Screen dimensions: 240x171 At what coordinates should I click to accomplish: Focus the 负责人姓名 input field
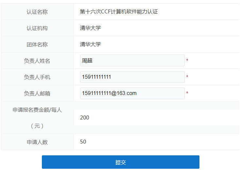tap(132, 60)
